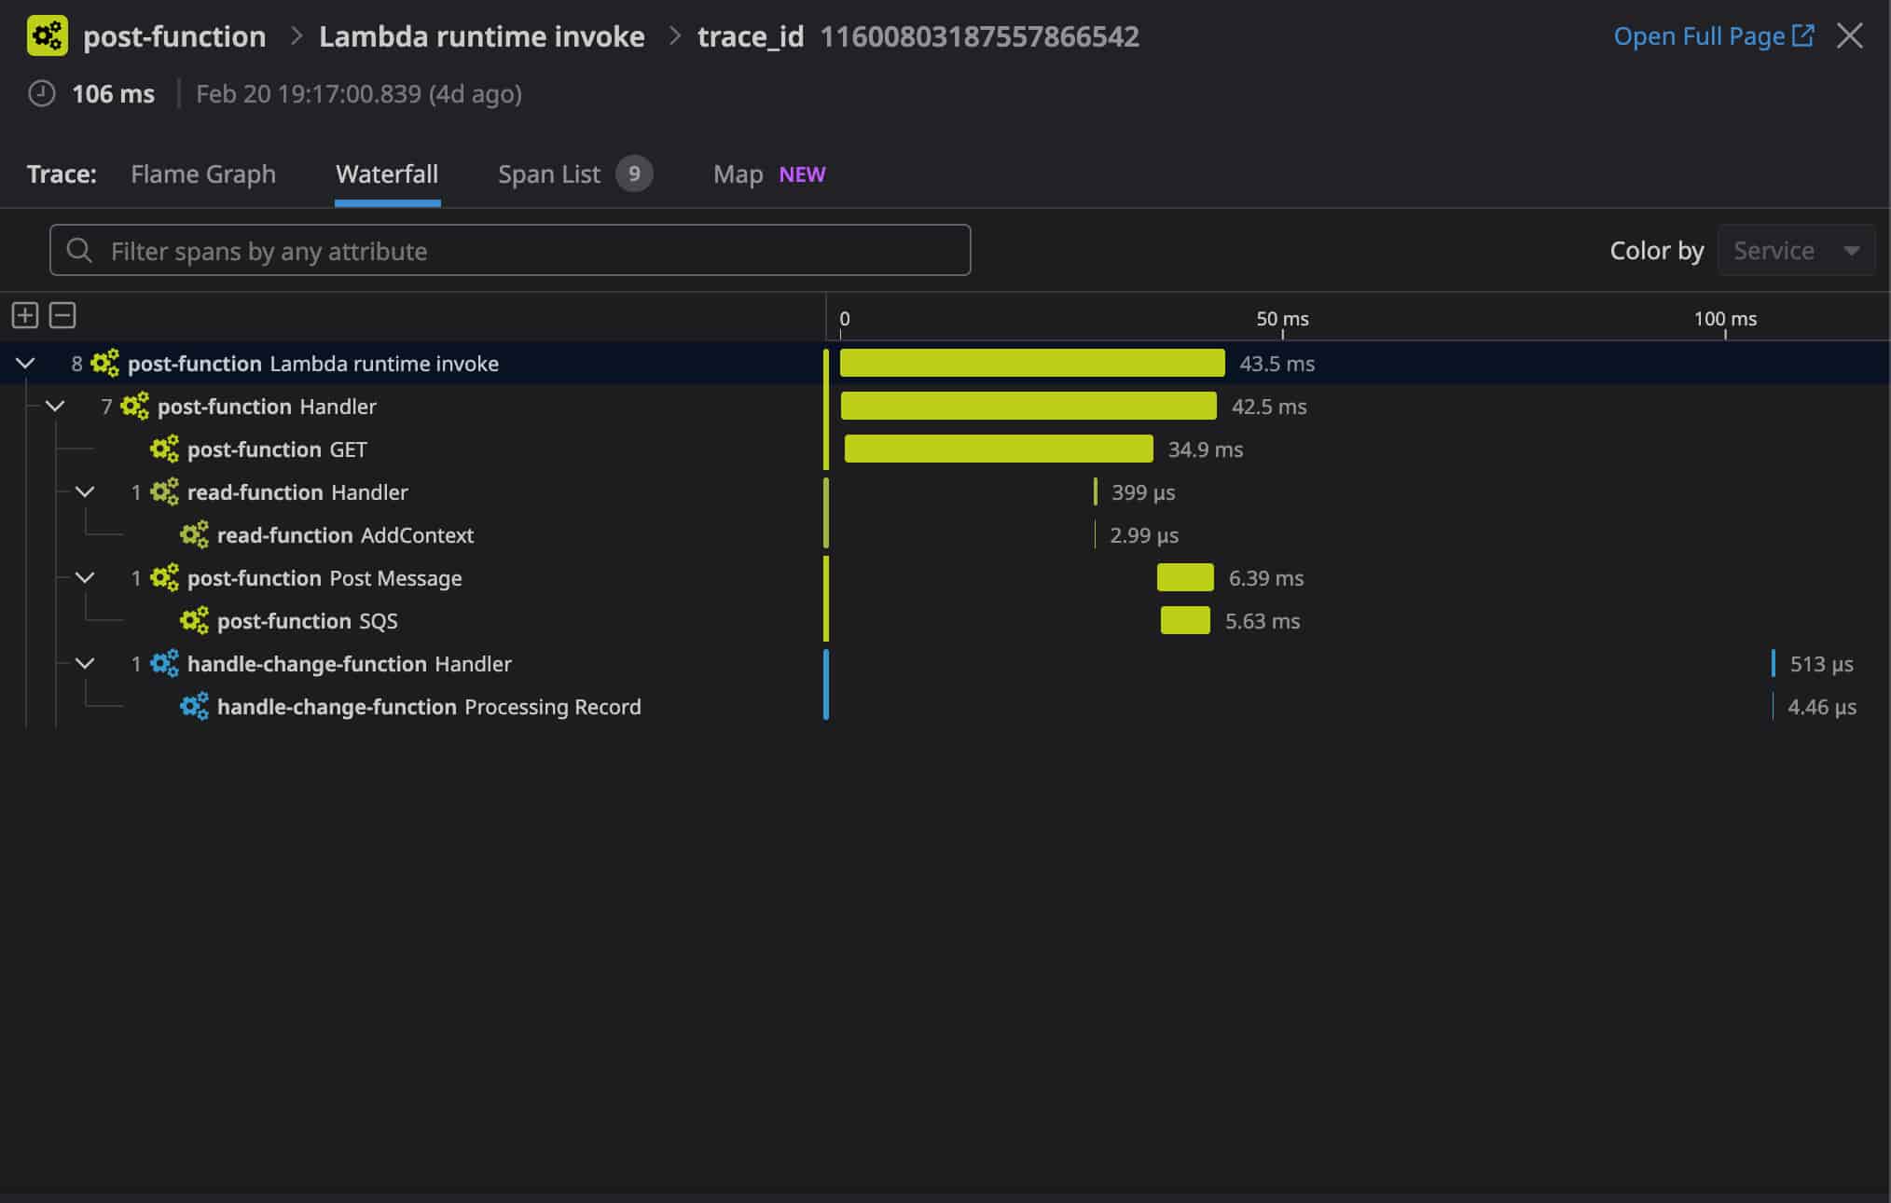Expand all spans using the plus icon

click(x=23, y=315)
